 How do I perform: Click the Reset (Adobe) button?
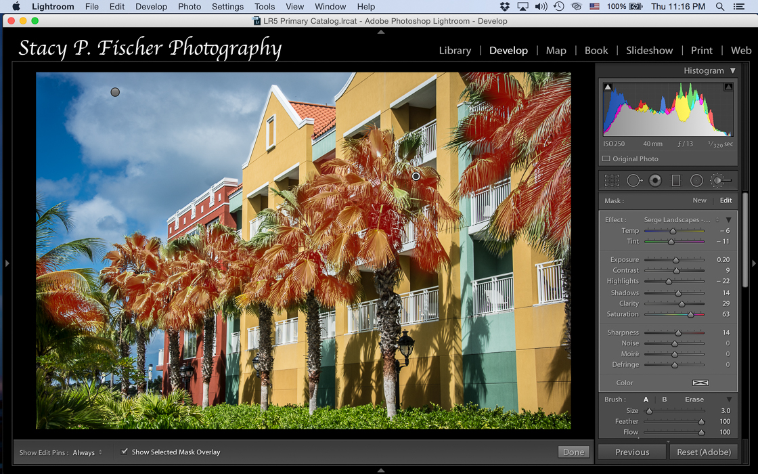tap(704, 452)
